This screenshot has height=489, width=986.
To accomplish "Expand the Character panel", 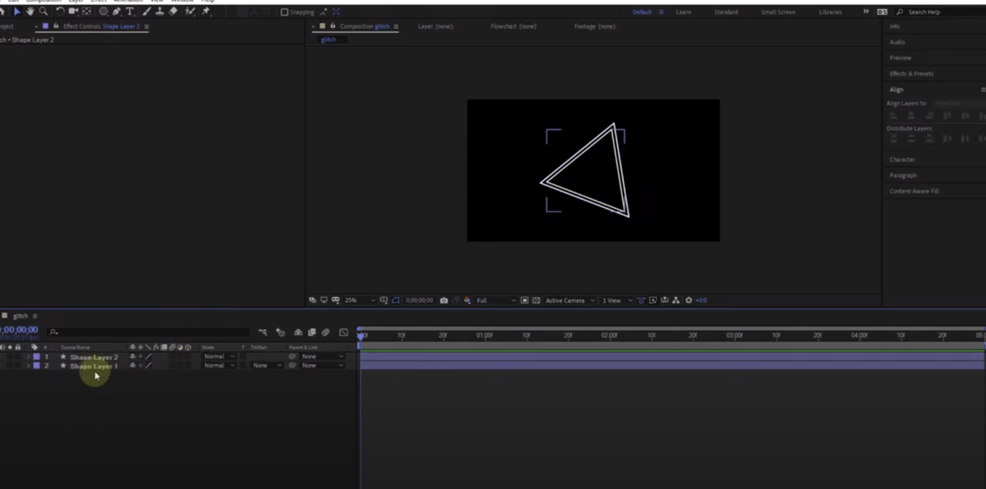I will click(902, 159).
